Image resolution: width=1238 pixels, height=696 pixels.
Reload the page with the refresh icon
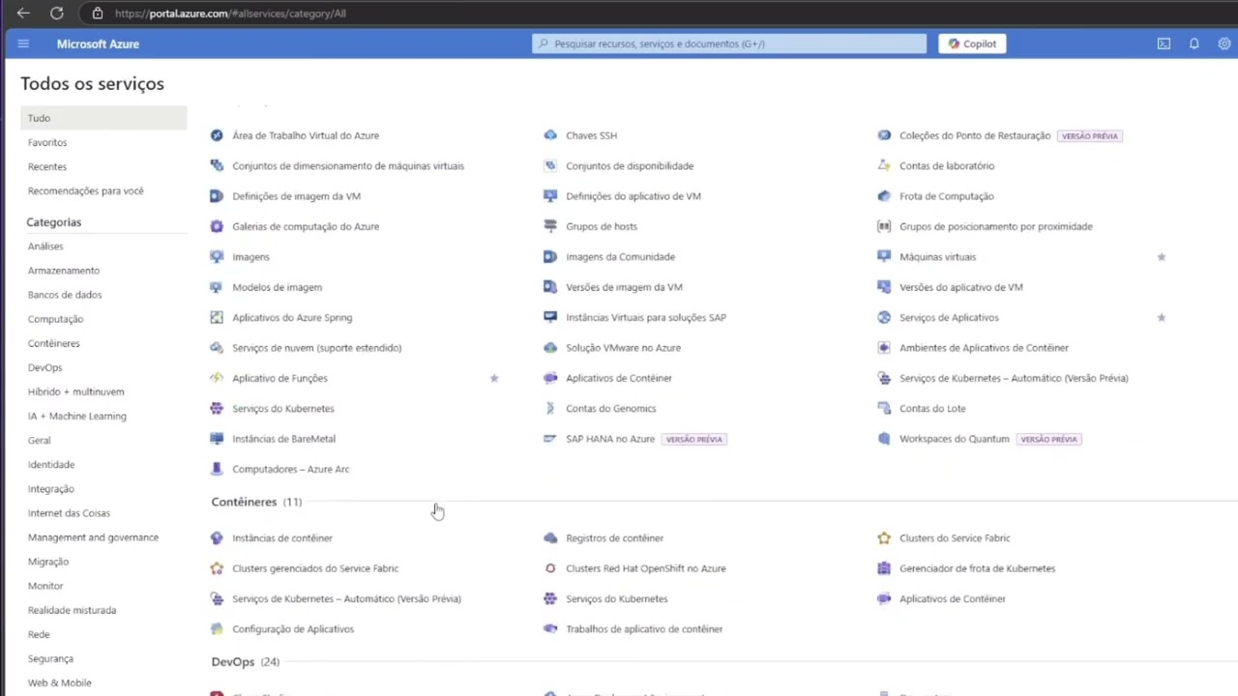coord(57,14)
